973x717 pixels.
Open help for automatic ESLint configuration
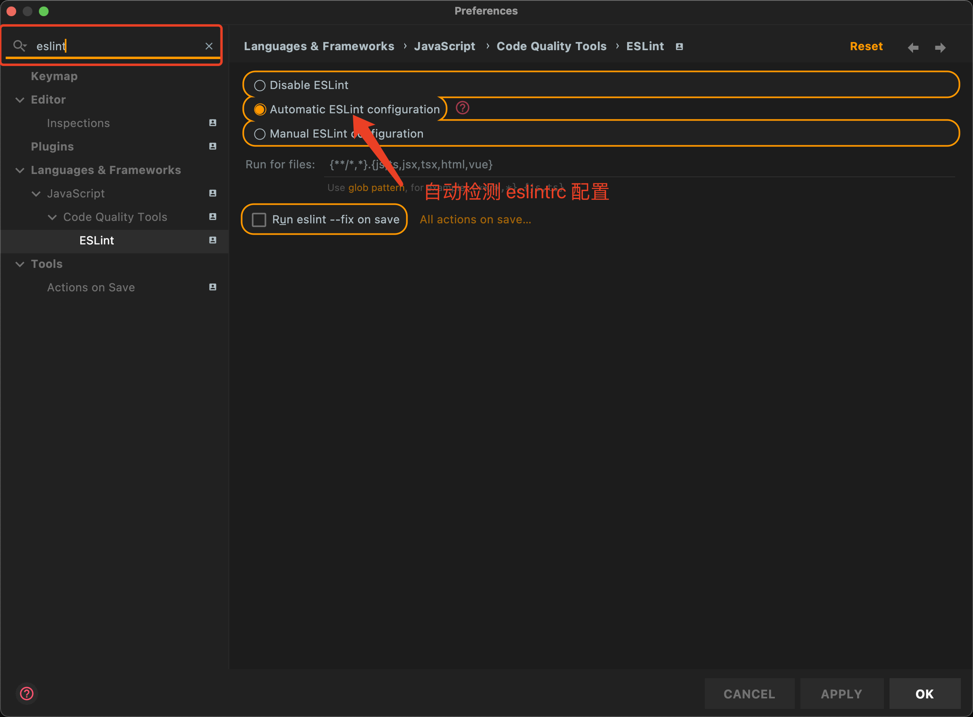click(x=463, y=108)
